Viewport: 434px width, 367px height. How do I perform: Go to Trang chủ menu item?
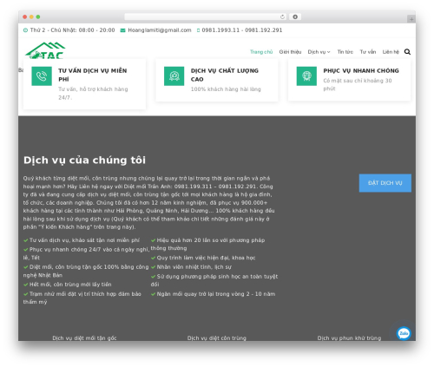coord(261,52)
